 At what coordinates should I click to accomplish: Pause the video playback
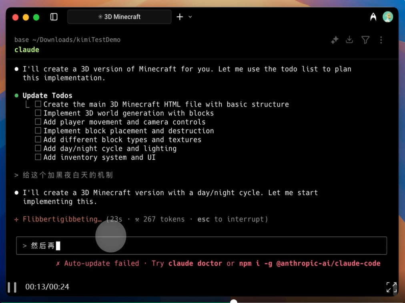coord(12,287)
